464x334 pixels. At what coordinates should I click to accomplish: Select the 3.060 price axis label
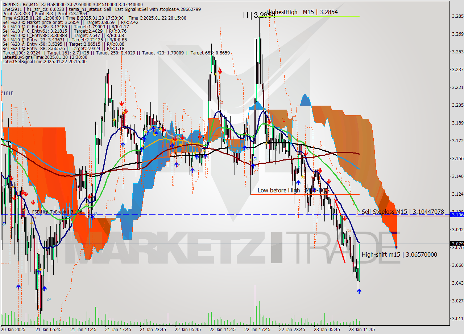click(x=458, y=265)
